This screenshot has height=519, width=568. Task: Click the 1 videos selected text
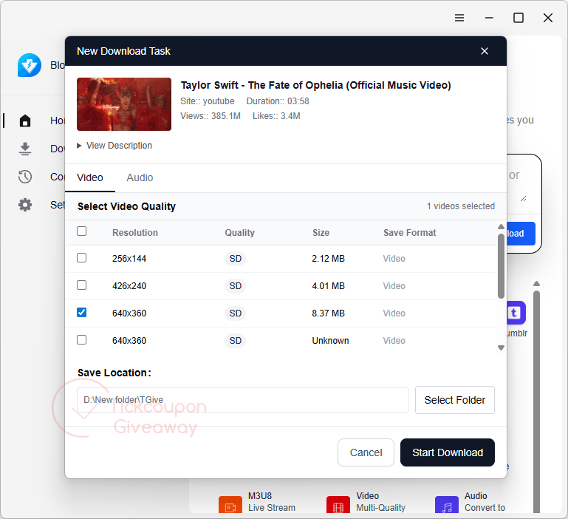pyautogui.click(x=460, y=206)
